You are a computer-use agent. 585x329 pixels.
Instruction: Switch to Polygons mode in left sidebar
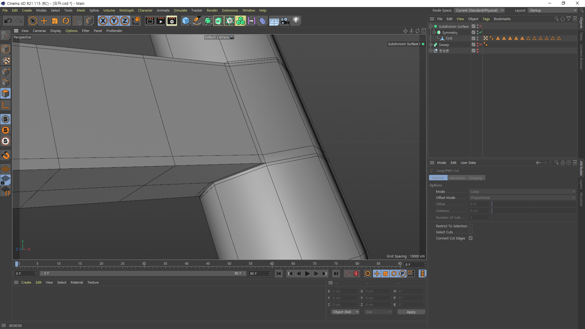click(5, 94)
